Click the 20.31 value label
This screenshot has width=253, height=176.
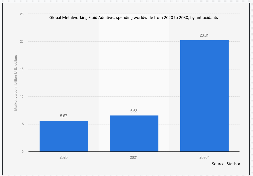point(204,36)
